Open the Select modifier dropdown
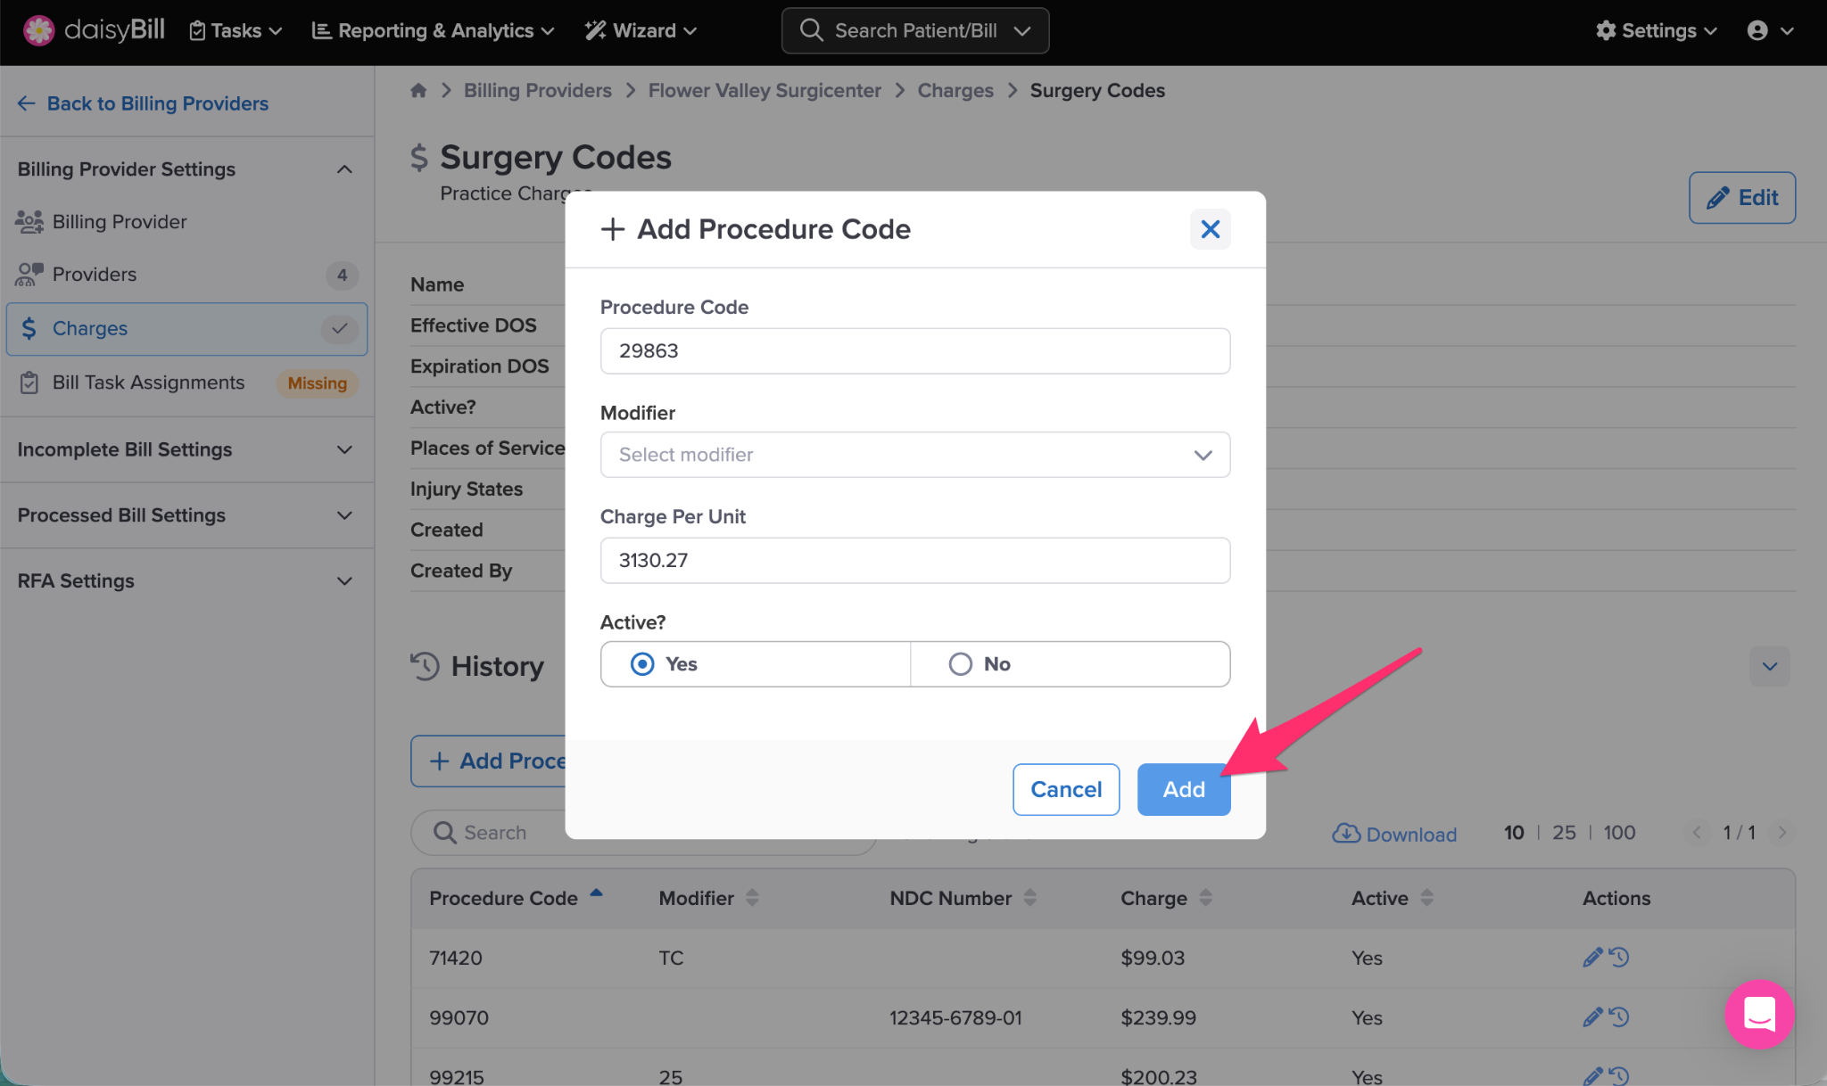 [914, 455]
